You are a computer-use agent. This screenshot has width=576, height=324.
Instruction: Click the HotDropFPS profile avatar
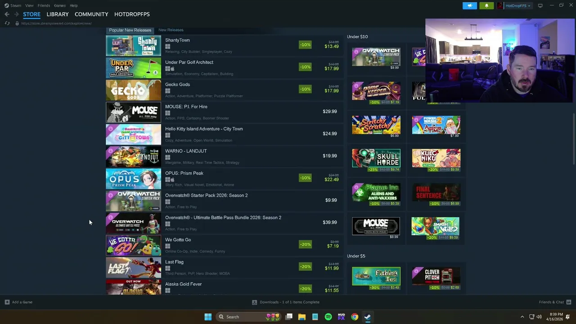(x=500, y=5)
